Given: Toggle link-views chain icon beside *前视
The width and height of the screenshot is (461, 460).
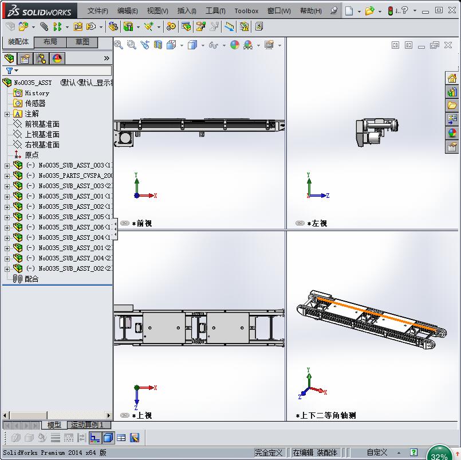Looking at the screenshot, I should click(125, 223).
